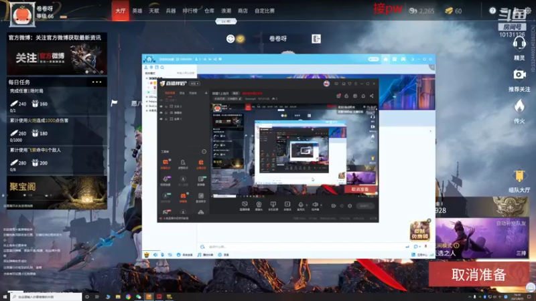Image resolution: width=536 pixels, height=301 pixels.
Task: Click the microphone icon in streaming toolbar
Action: (301, 205)
